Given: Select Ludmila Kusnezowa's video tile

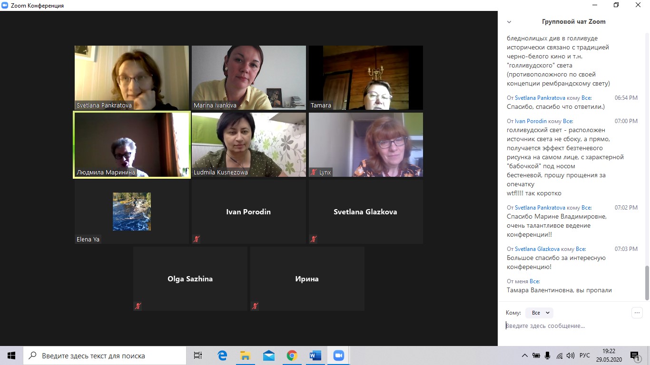Looking at the screenshot, I should pyautogui.click(x=249, y=144).
